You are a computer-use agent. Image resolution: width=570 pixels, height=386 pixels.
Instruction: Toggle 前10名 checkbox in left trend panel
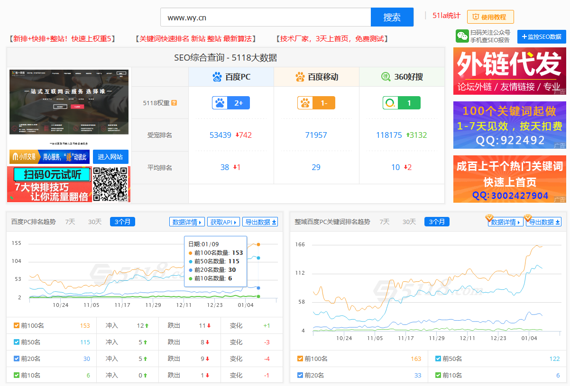click(x=17, y=375)
